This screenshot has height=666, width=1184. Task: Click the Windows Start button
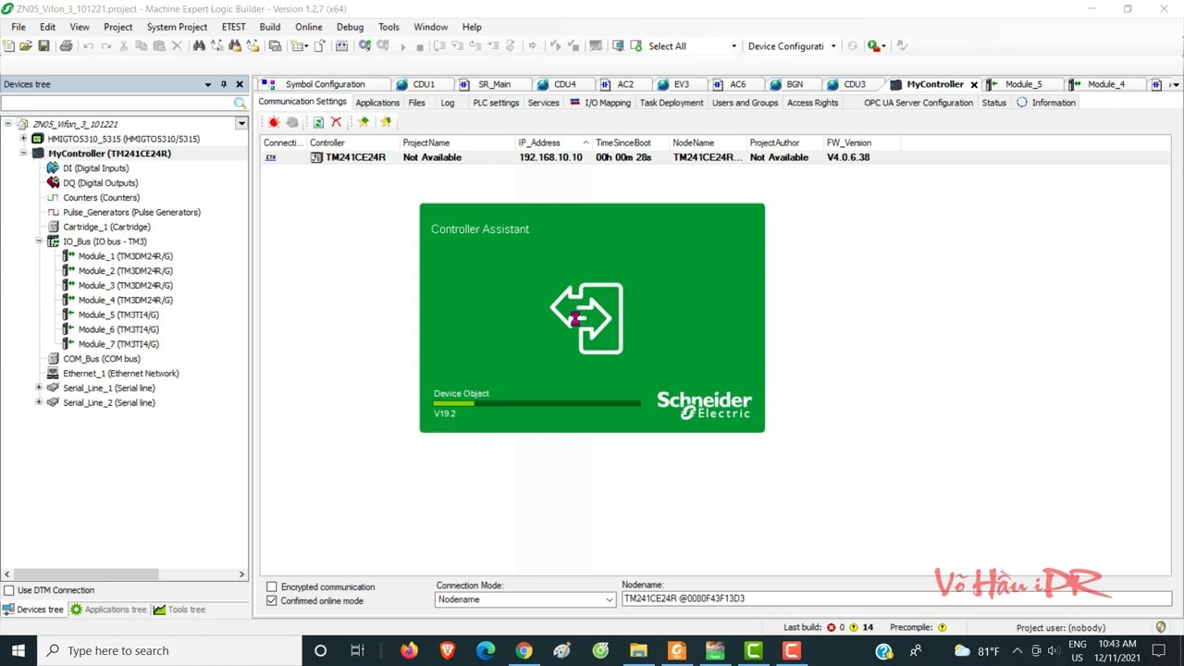[18, 650]
